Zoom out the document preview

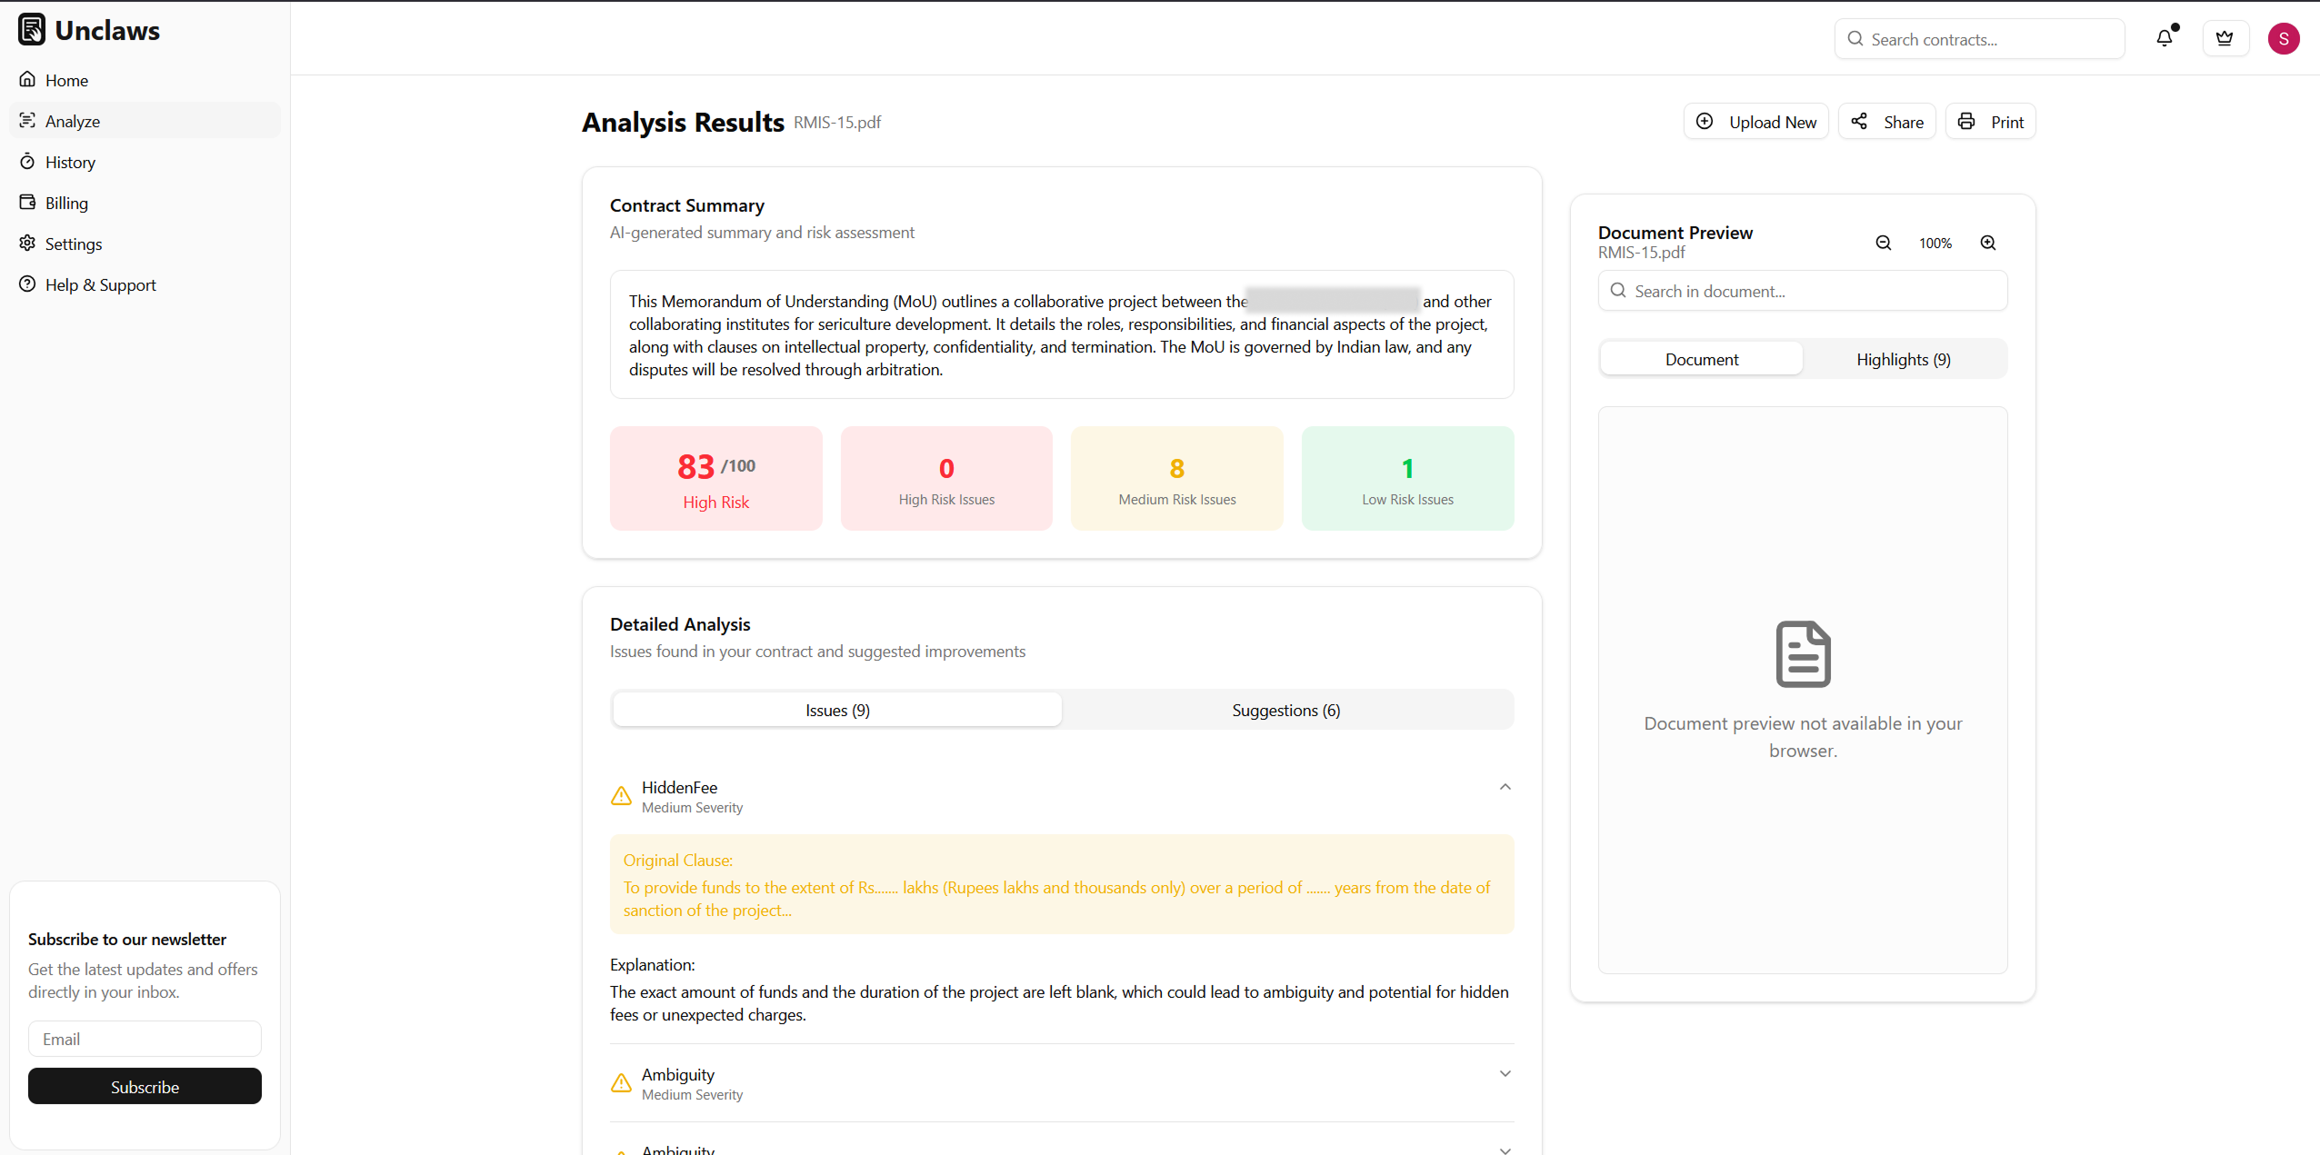coord(1883,243)
